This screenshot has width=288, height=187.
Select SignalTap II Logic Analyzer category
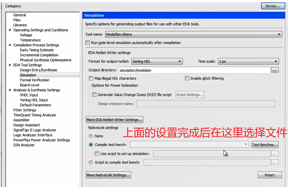point(35,130)
